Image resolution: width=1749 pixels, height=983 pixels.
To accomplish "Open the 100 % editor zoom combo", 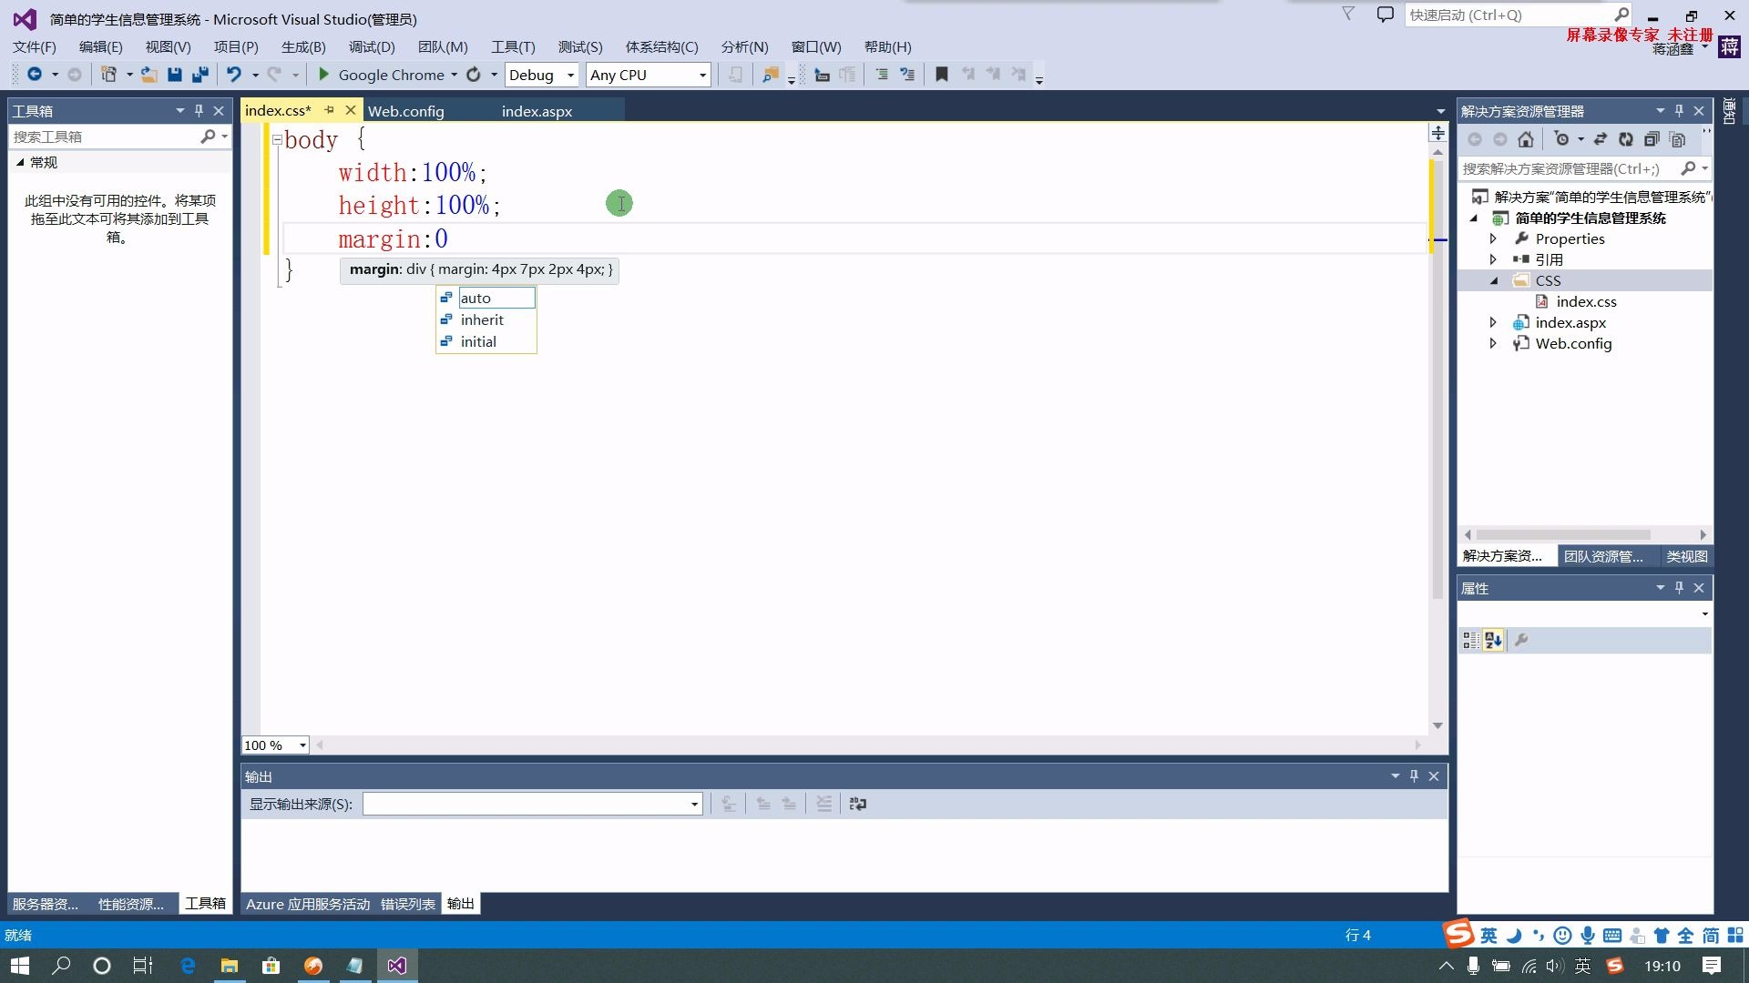I will [302, 745].
